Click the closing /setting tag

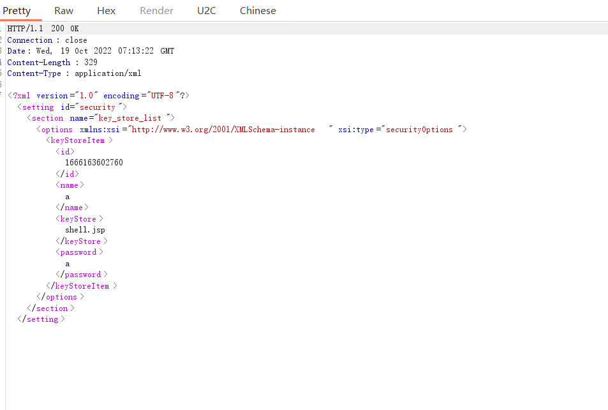coord(41,319)
